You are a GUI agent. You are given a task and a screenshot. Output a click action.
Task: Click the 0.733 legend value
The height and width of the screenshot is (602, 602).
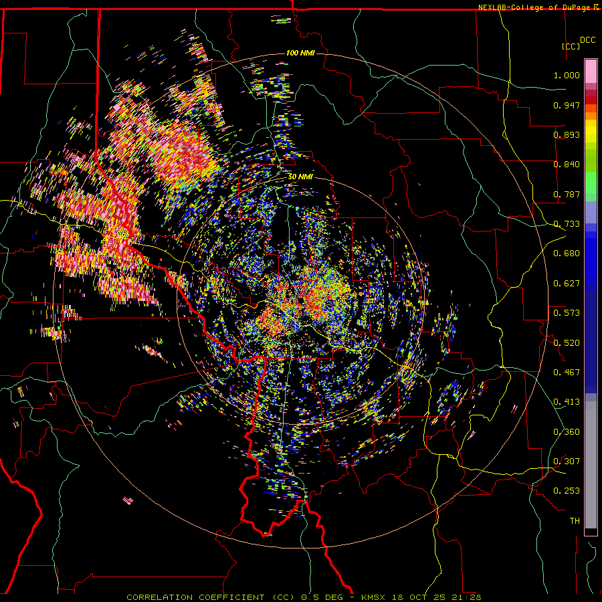567,224
